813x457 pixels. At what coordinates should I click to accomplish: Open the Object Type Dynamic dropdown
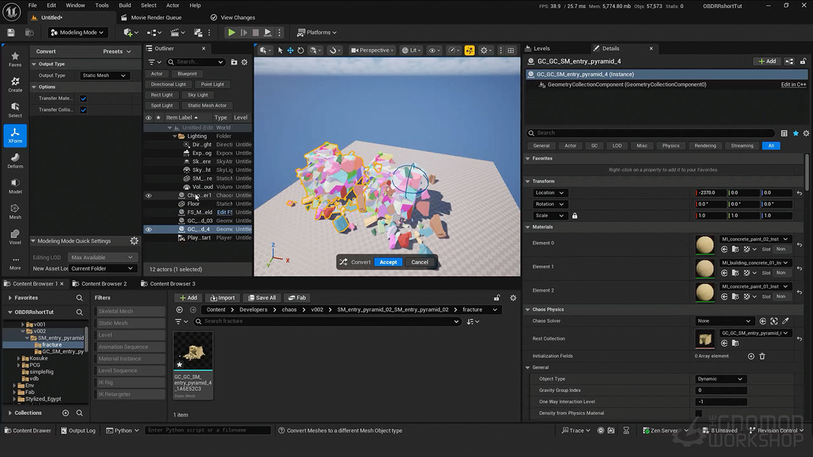[x=721, y=379]
